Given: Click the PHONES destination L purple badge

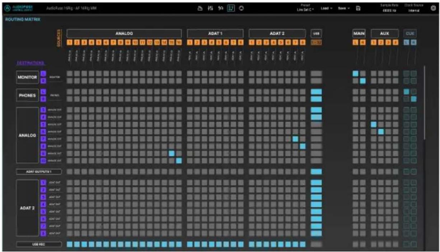Looking at the screenshot, I should pyautogui.click(x=44, y=92).
